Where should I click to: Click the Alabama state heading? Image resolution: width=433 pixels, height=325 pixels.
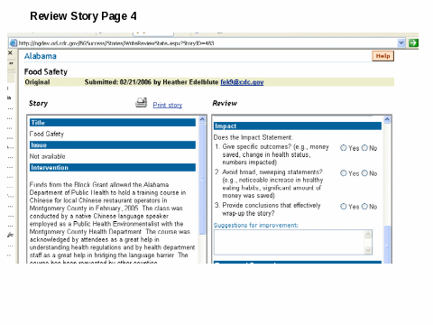pyautogui.click(x=41, y=56)
